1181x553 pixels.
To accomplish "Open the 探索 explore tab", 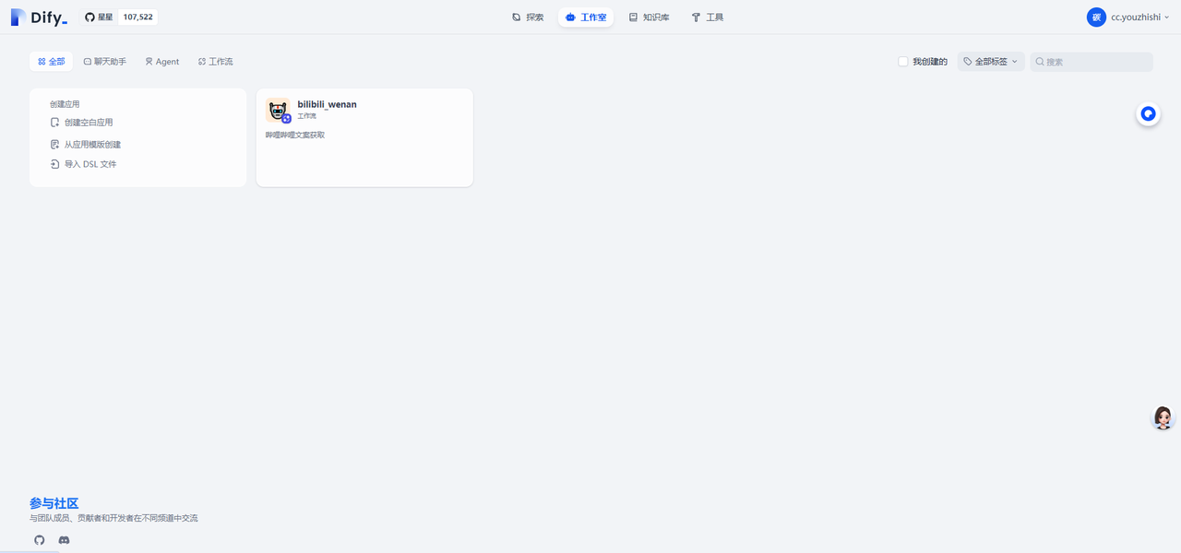I will [528, 17].
